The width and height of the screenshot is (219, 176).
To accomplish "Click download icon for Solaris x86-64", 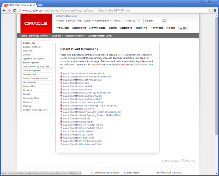I will 61,121.
